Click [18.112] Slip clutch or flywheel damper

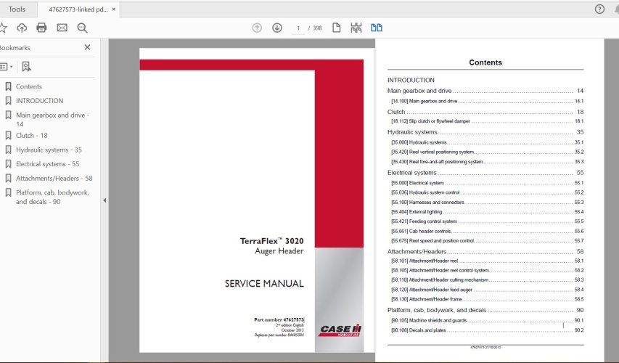tap(487, 121)
